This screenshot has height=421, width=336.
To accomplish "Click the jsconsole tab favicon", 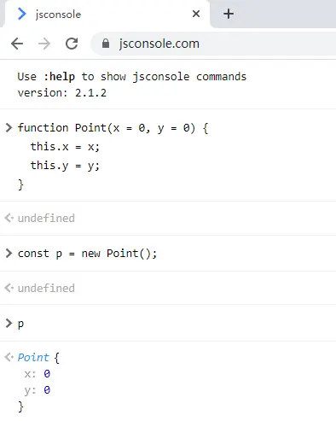I will click(22, 14).
